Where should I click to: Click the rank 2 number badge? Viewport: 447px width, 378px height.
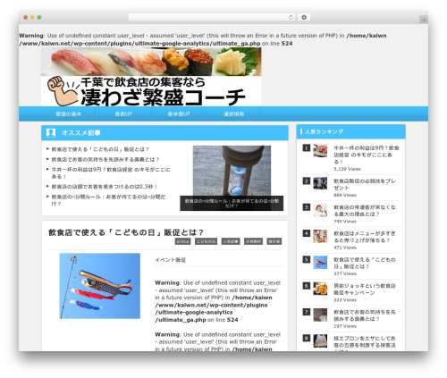point(307,181)
